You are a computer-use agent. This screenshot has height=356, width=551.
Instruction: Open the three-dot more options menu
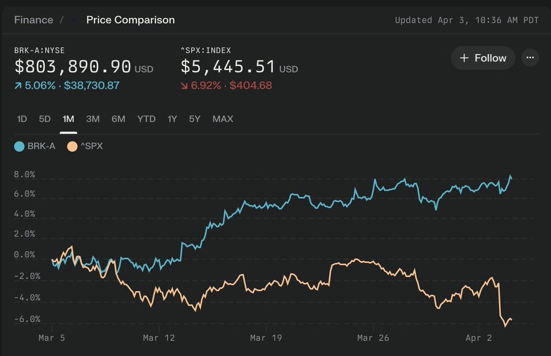[530, 58]
